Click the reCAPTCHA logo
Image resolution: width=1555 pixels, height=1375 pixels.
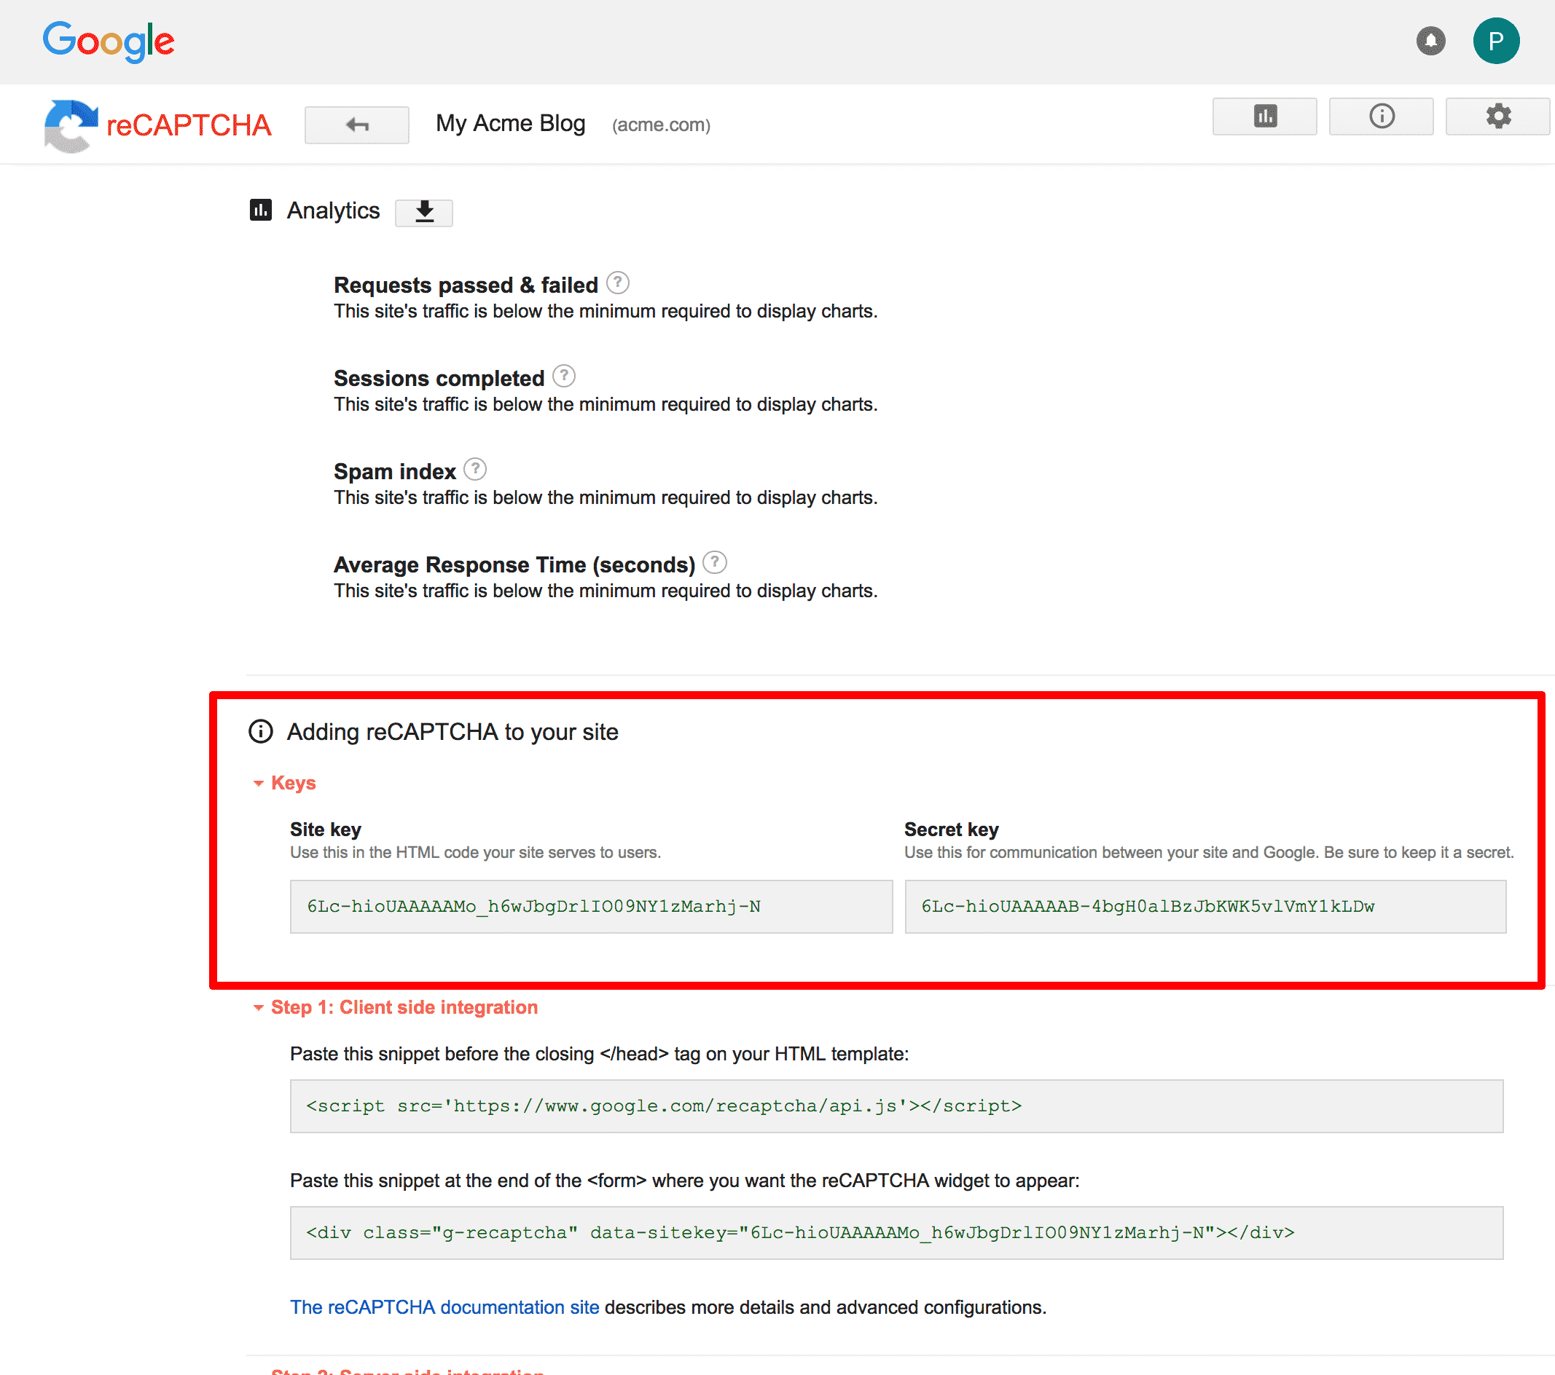157,125
